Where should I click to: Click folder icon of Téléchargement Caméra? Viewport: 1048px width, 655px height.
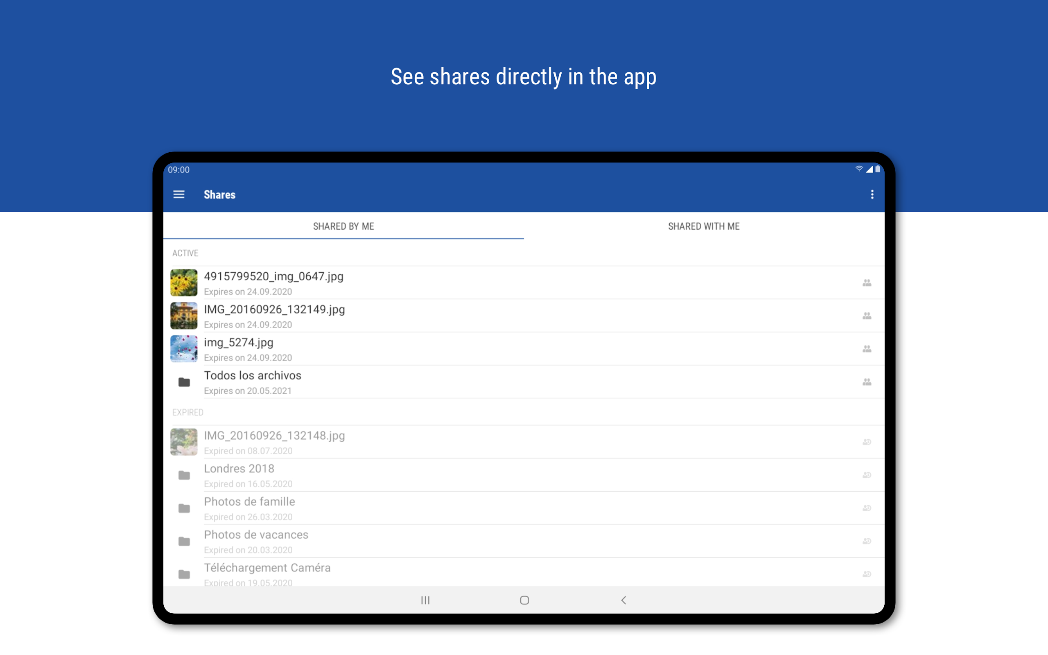[184, 574]
